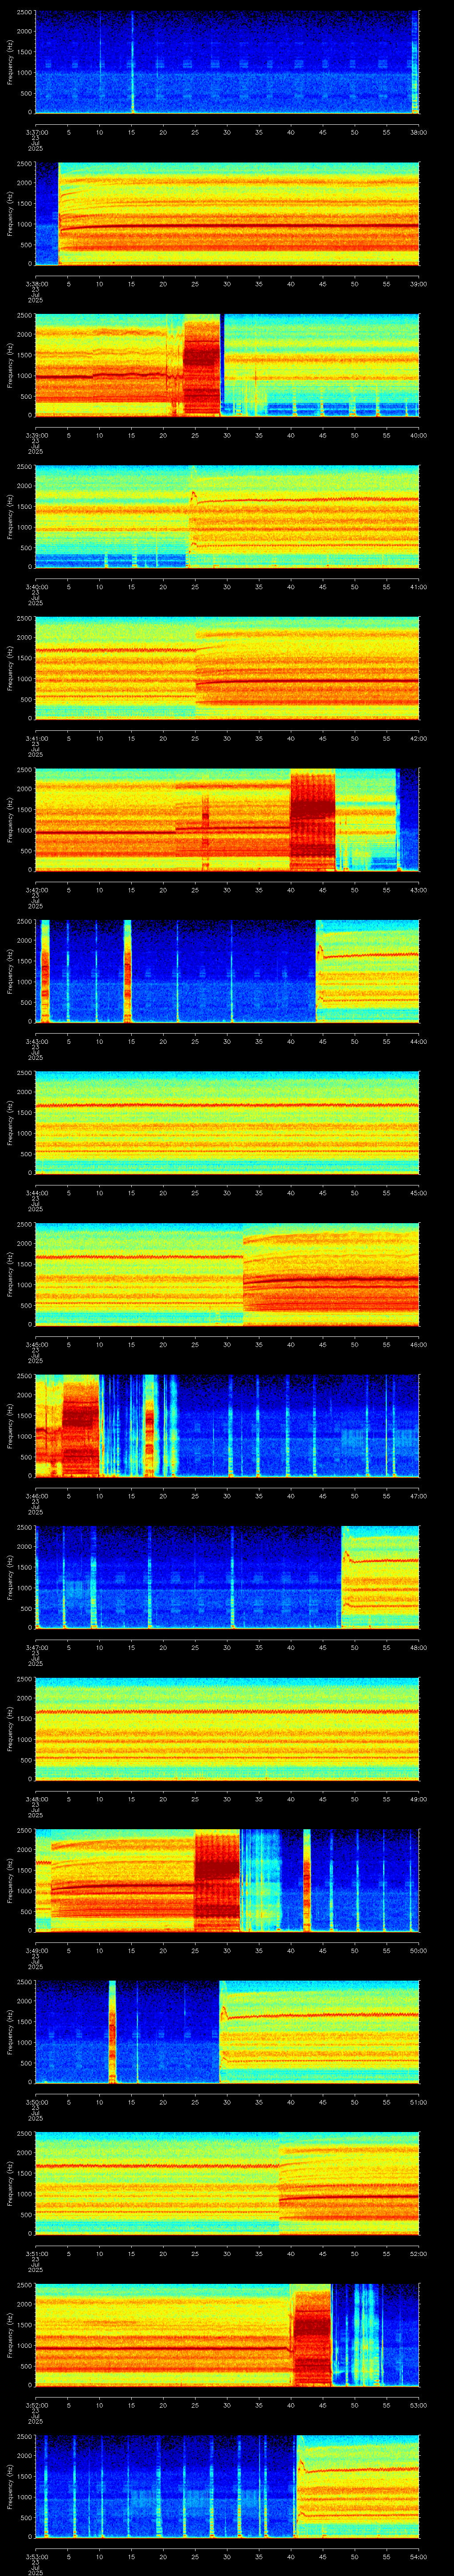The width and height of the screenshot is (454, 2576).
Task: Click the Frequency (Hz) label of the 3:45:00 spectrogram
Action: click(x=10, y=1274)
